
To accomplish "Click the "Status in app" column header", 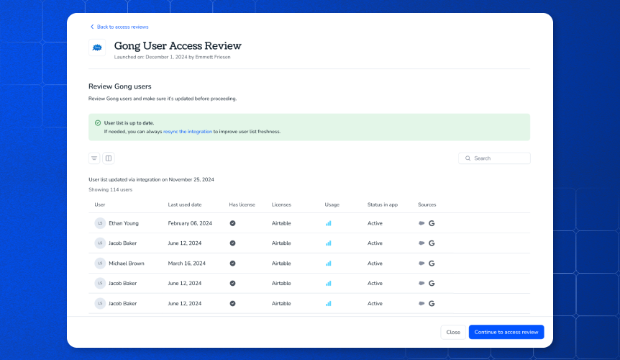I will coord(383,205).
